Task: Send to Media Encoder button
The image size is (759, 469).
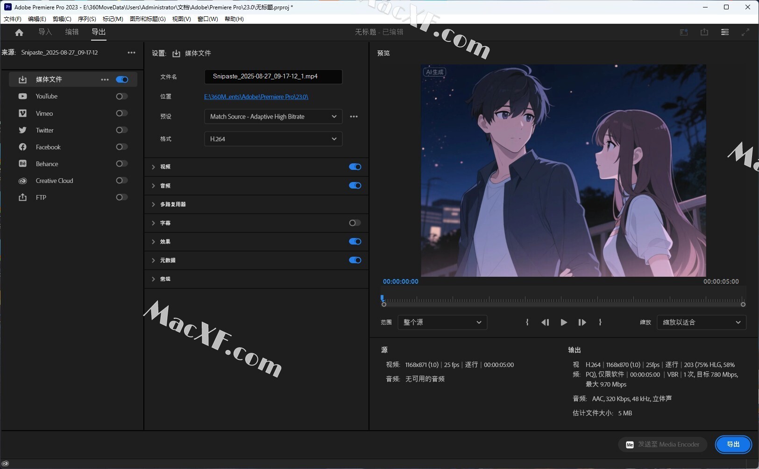Action: (x=663, y=444)
